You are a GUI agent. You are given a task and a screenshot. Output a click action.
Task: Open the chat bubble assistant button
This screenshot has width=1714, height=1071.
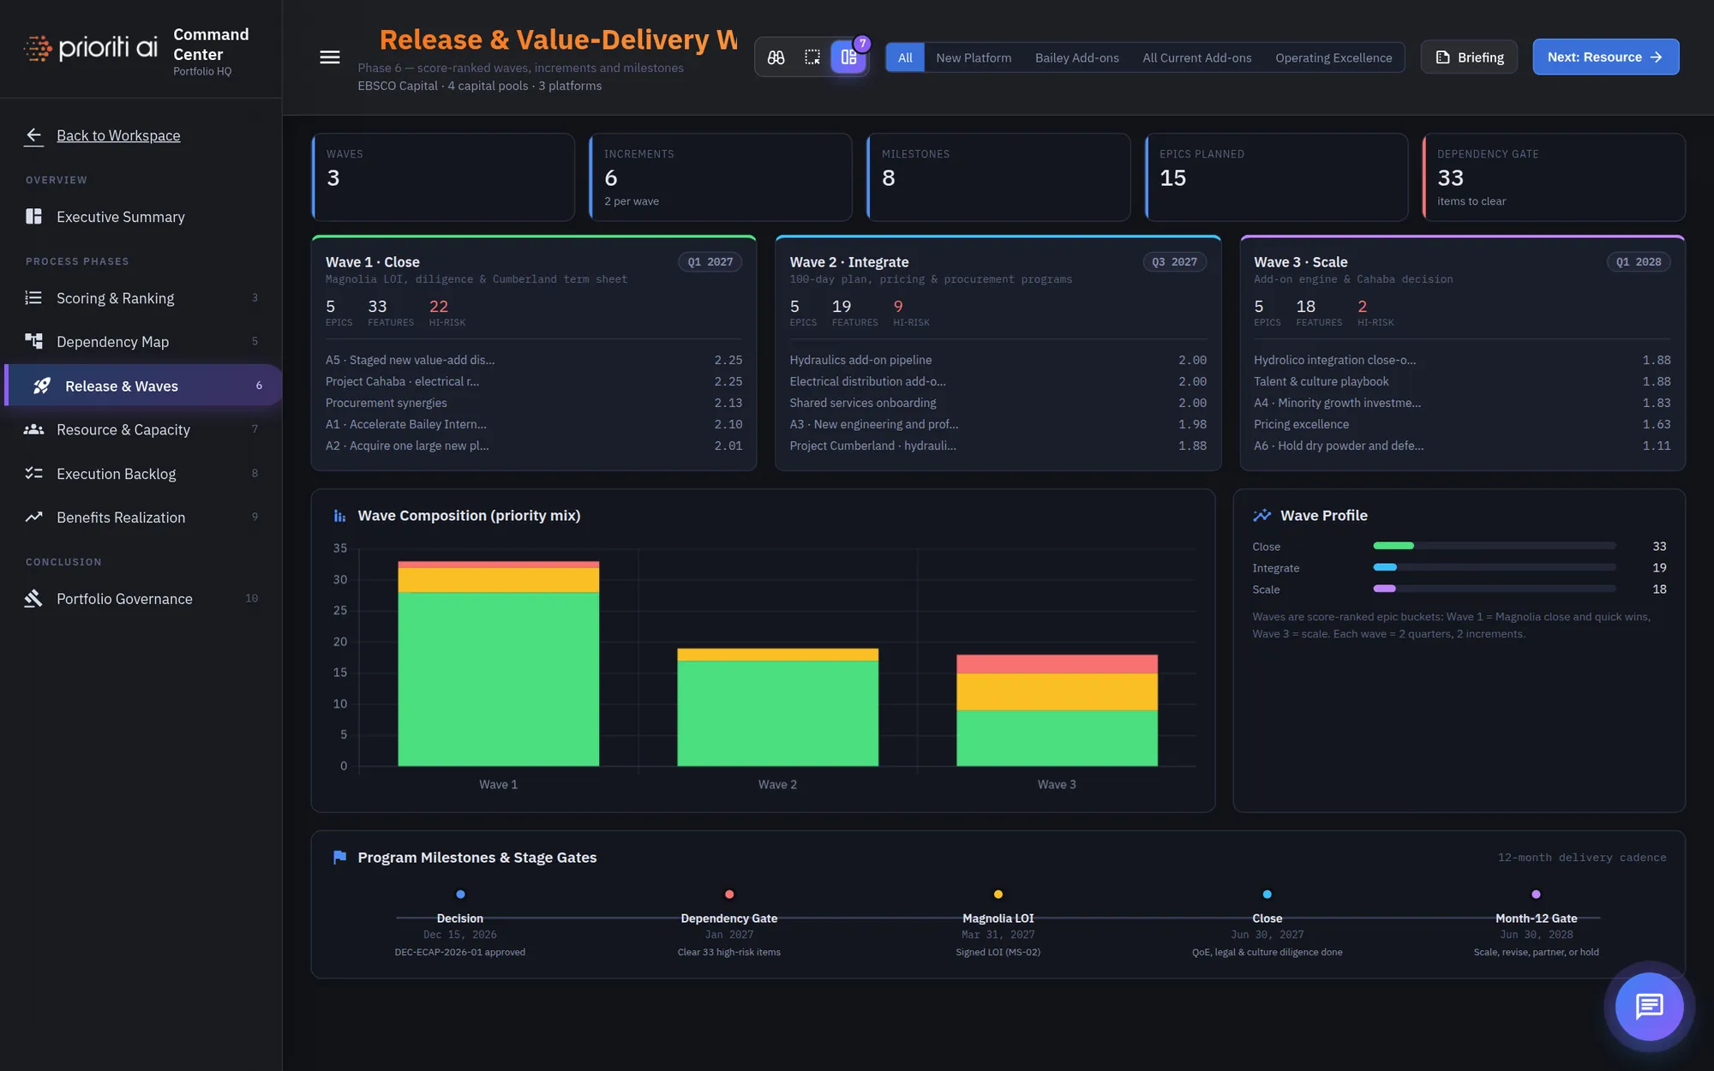point(1649,1006)
